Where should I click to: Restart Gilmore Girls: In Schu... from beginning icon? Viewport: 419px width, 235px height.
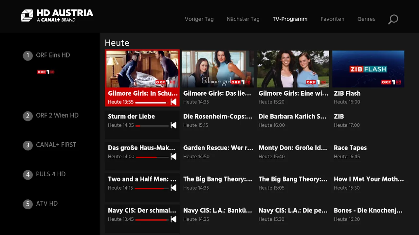pos(173,102)
